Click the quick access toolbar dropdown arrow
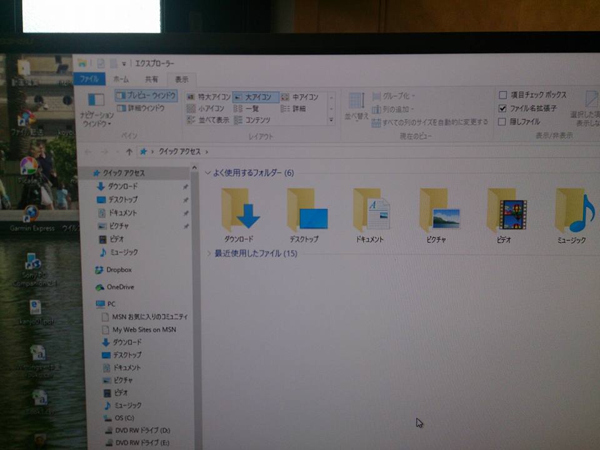The height and width of the screenshot is (450, 600). (124, 64)
